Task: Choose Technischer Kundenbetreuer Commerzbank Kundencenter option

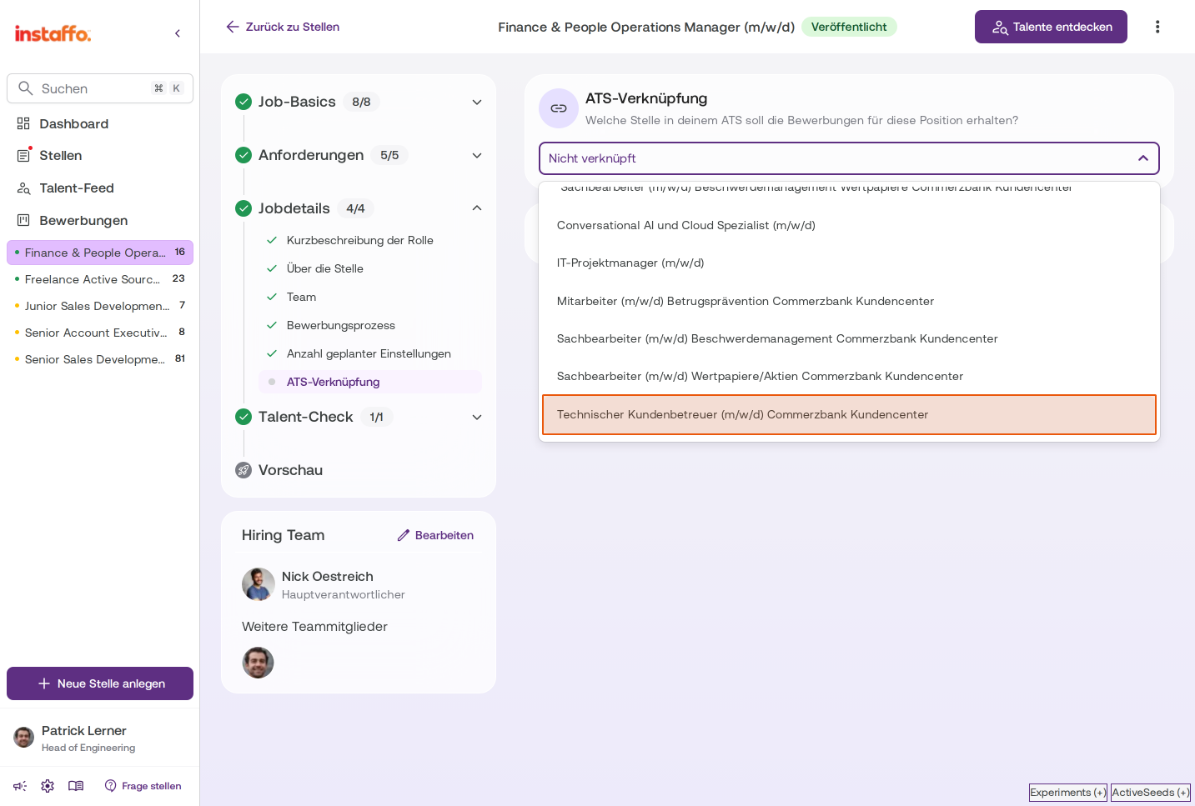Action: pyautogui.click(x=849, y=414)
